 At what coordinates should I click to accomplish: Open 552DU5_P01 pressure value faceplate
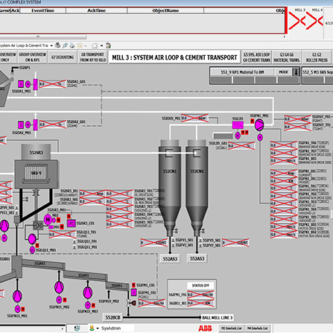tap(194, 118)
